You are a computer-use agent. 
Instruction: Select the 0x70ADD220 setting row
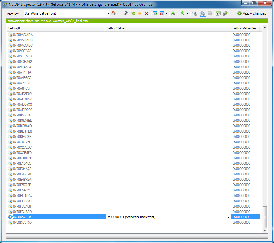click(x=134, y=110)
